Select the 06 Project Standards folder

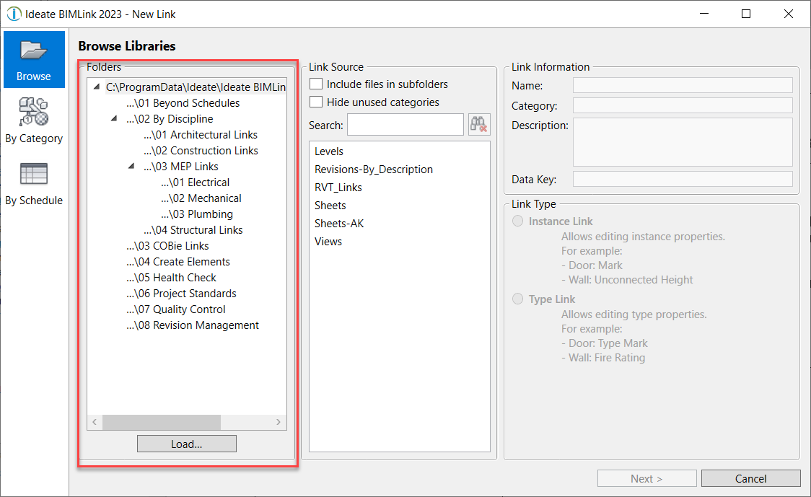point(182,294)
